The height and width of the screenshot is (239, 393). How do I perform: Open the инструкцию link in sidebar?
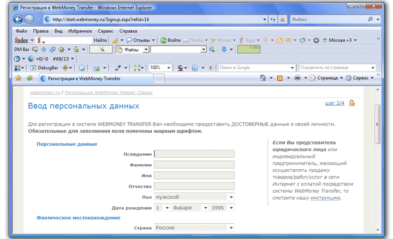click(325, 198)
